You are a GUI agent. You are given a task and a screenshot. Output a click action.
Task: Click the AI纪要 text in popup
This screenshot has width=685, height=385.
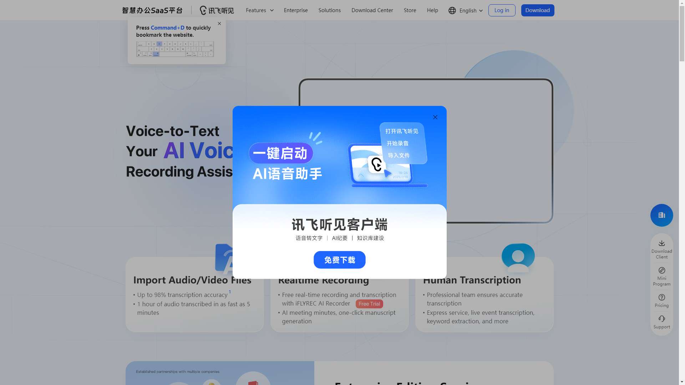(339, 238)
